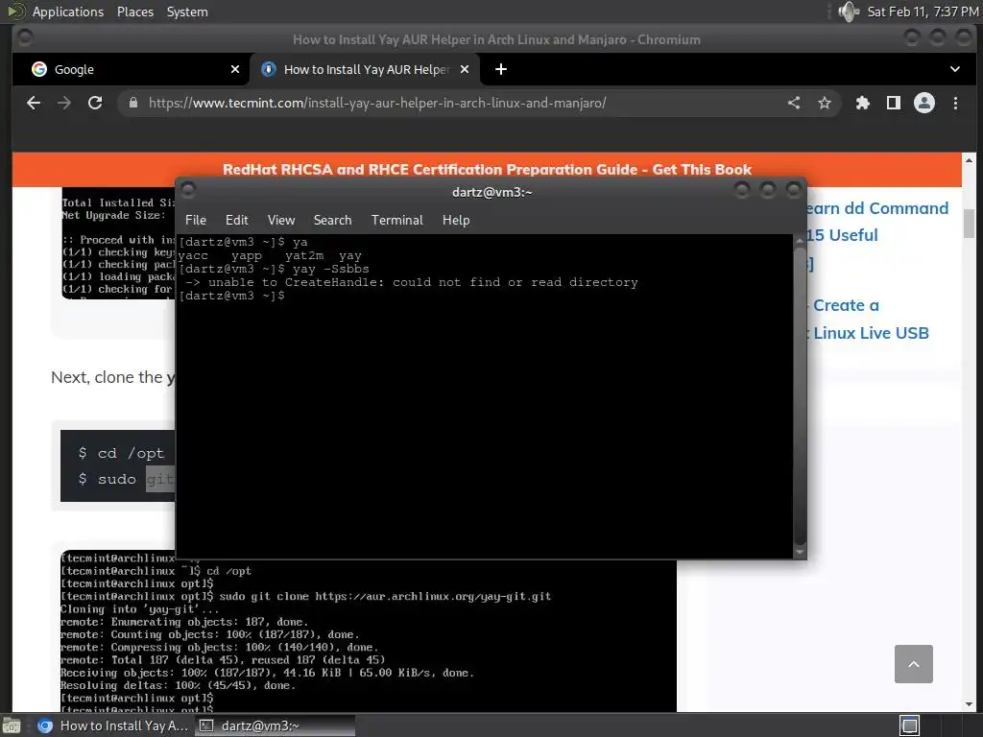The width and height of the screenshot is (983, 737).
Task: Click 'Next, clone the' paragraph text
Action: [x=113, y=377]
